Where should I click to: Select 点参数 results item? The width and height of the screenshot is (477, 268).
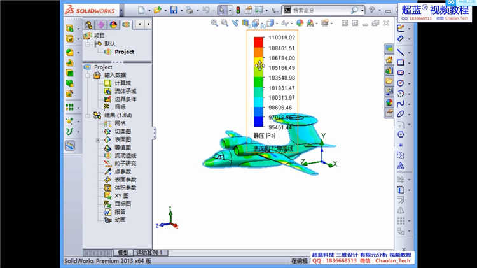(x=123, y=171)
